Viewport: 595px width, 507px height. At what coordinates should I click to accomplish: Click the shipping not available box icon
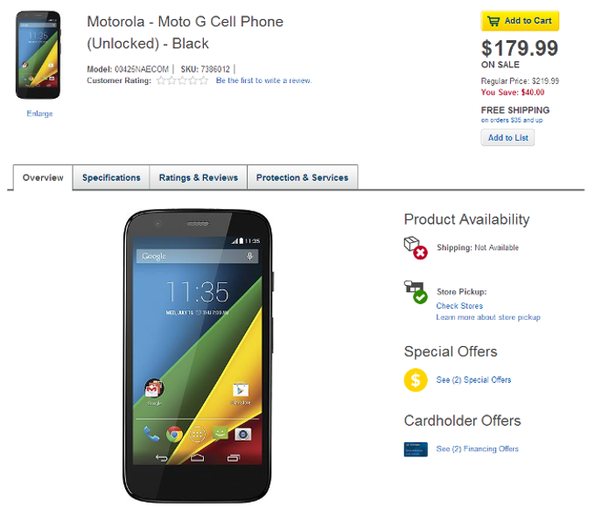coord(415,247)
